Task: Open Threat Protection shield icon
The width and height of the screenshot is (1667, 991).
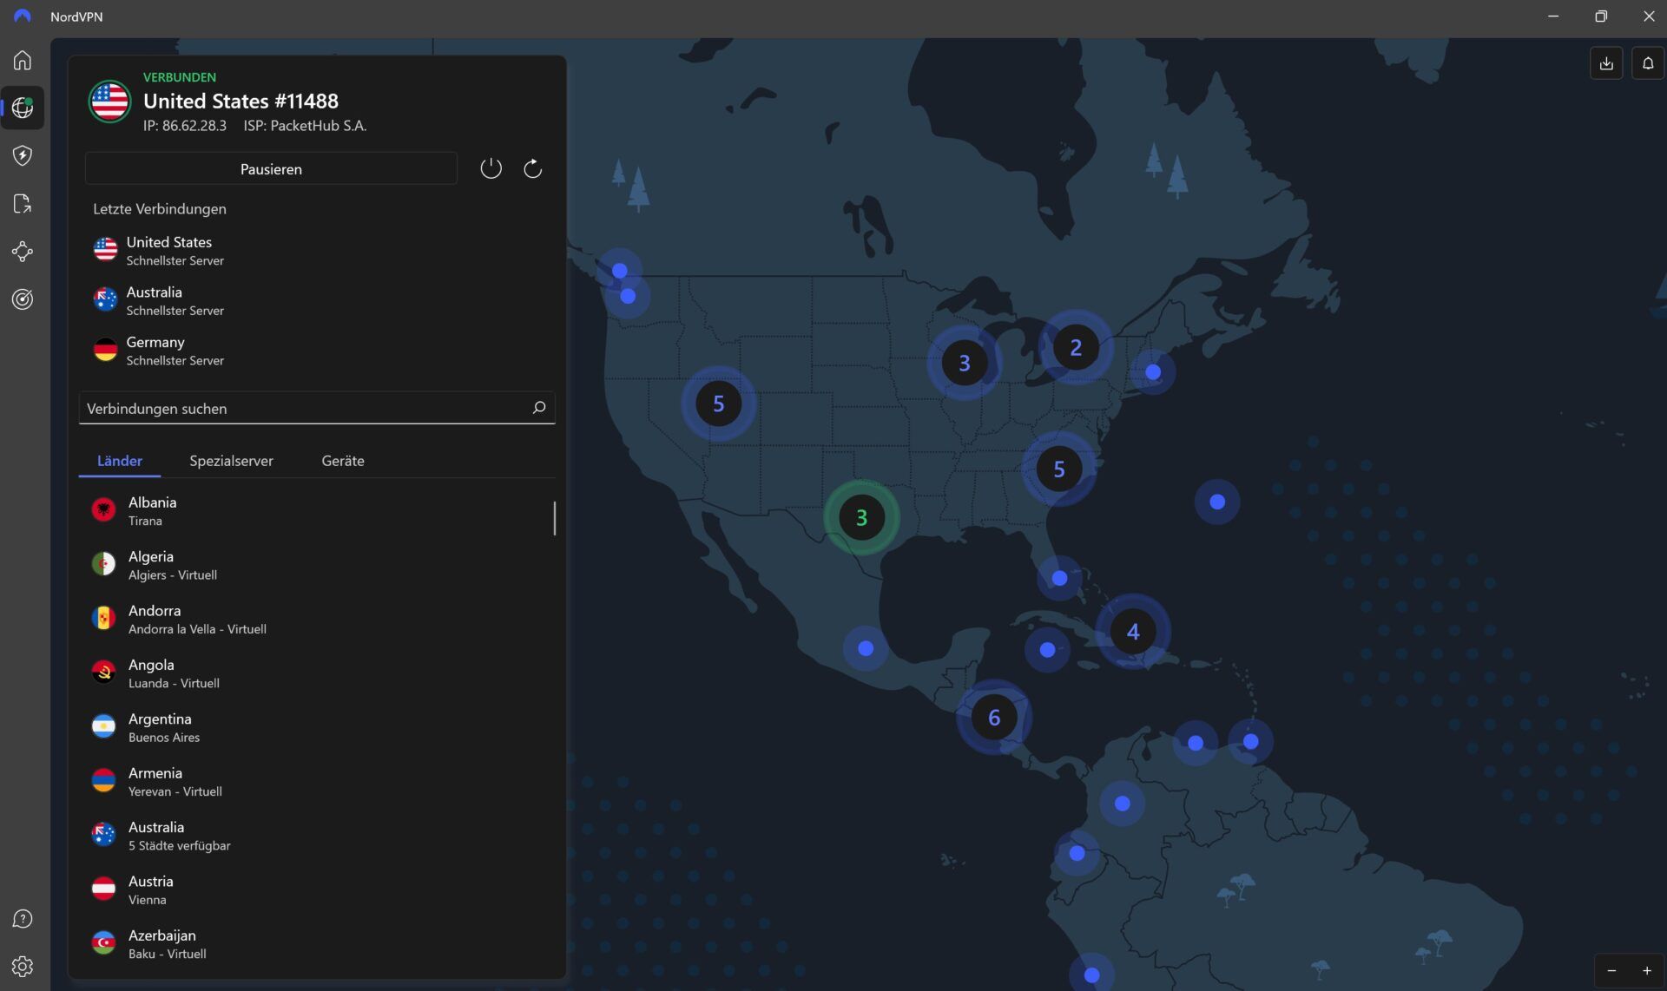Action: pos(23,155)
